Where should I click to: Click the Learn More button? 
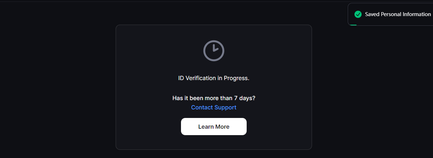213,127
